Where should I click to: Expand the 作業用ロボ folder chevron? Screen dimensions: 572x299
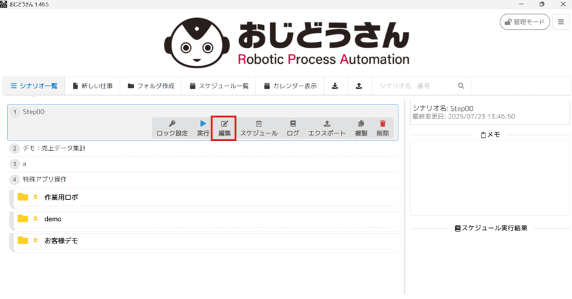(36, 197)
